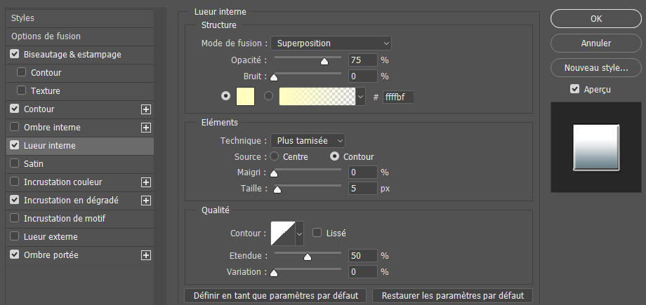Click the Taille pixel value field
This screenshot has height=305, width=646.
coord(362,189)
